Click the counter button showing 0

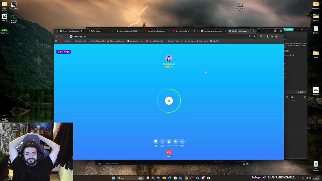(162, 142)
